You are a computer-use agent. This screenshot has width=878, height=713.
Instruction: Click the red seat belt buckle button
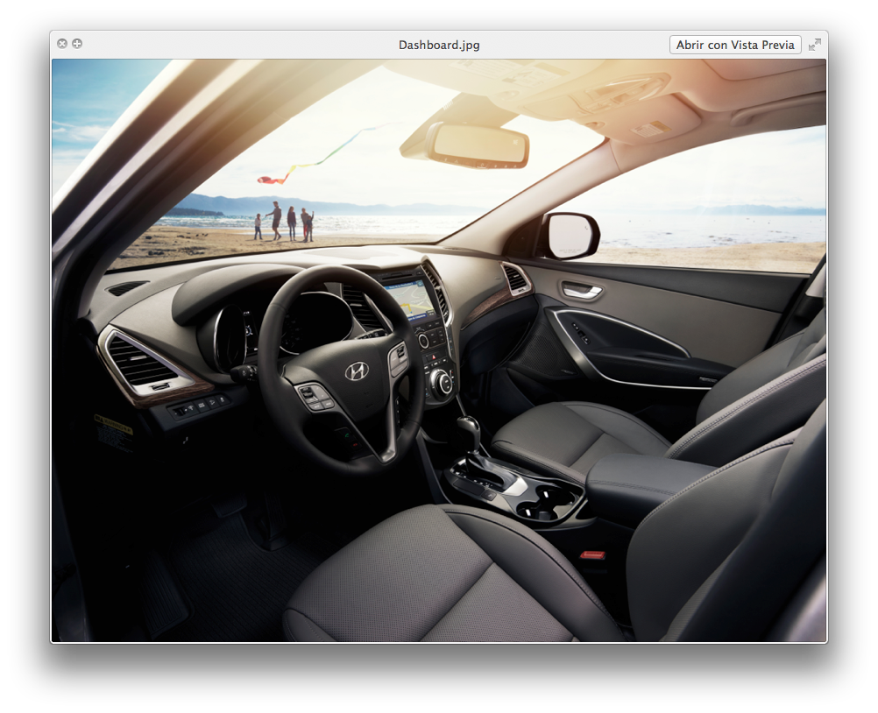point(593,554)
